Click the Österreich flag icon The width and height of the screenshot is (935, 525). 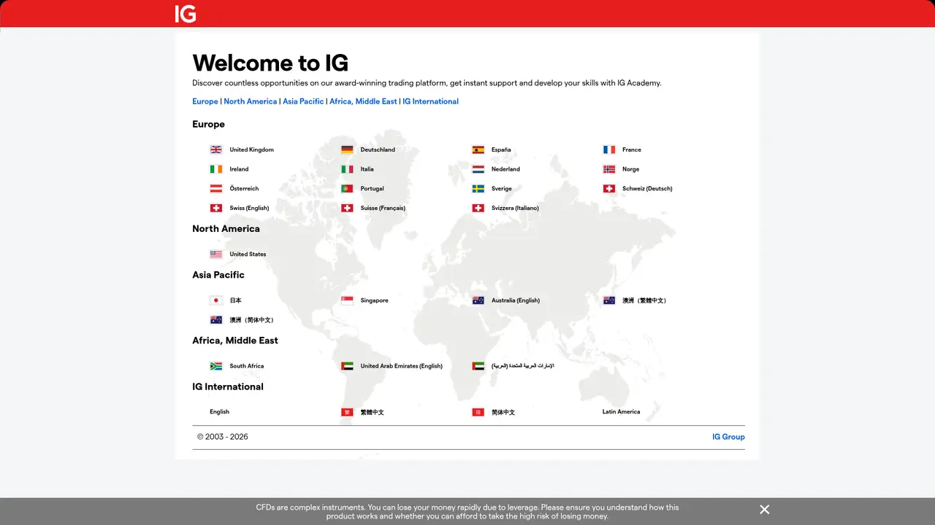[x=216, y=188]
